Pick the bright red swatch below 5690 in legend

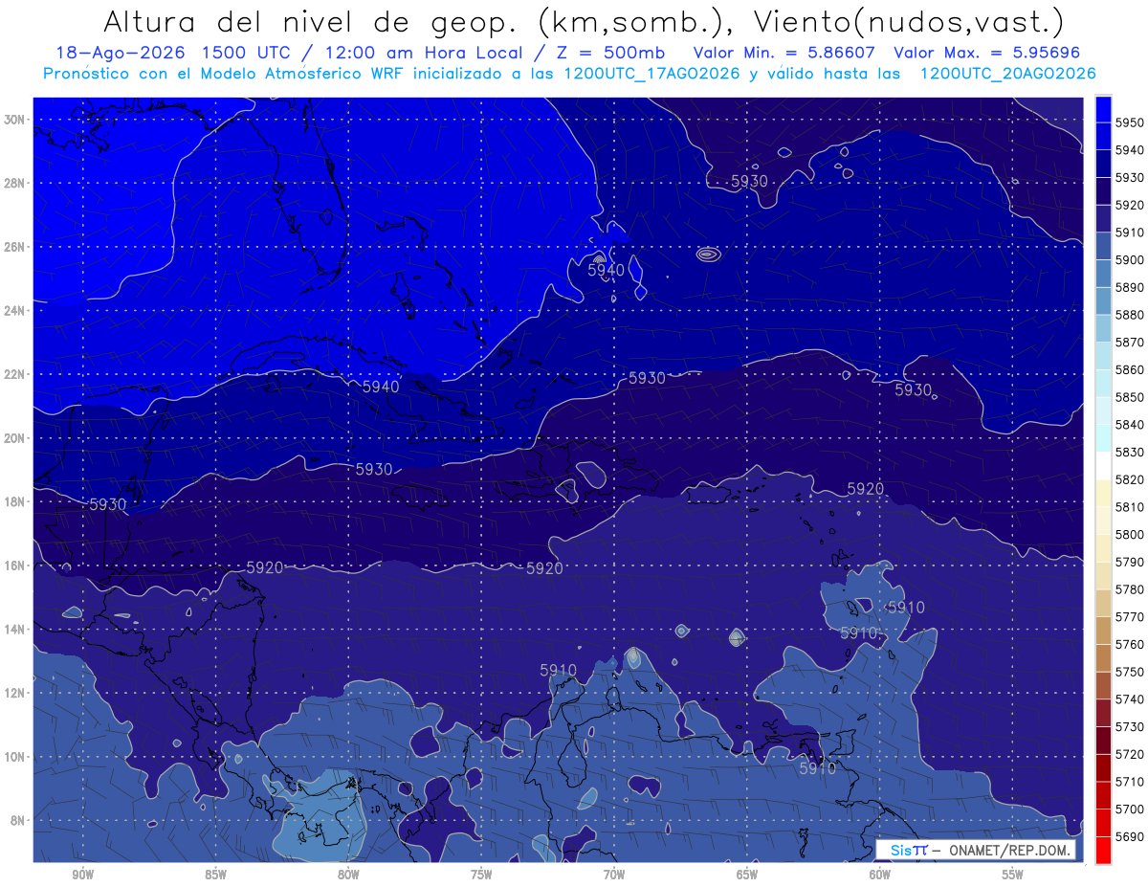pyautogui.click(x=1103, y=850)
